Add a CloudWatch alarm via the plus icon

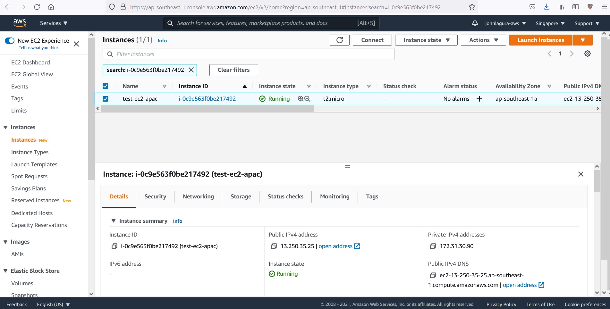point(479,98)
